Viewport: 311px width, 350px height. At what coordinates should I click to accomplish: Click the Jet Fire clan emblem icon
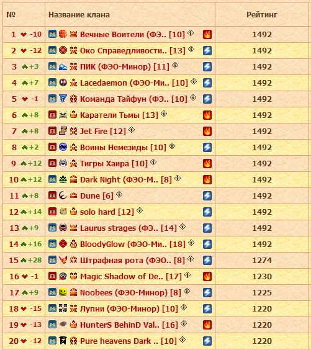(63, 130)
